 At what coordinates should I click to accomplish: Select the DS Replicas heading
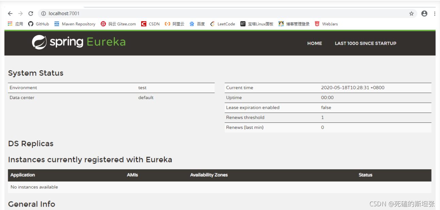click(31, 144)
